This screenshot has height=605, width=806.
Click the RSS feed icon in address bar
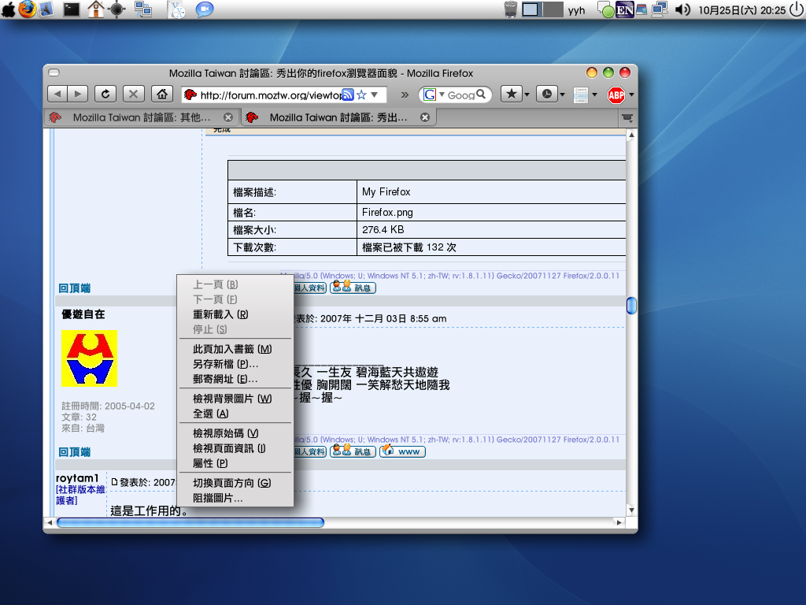(347, 95)
